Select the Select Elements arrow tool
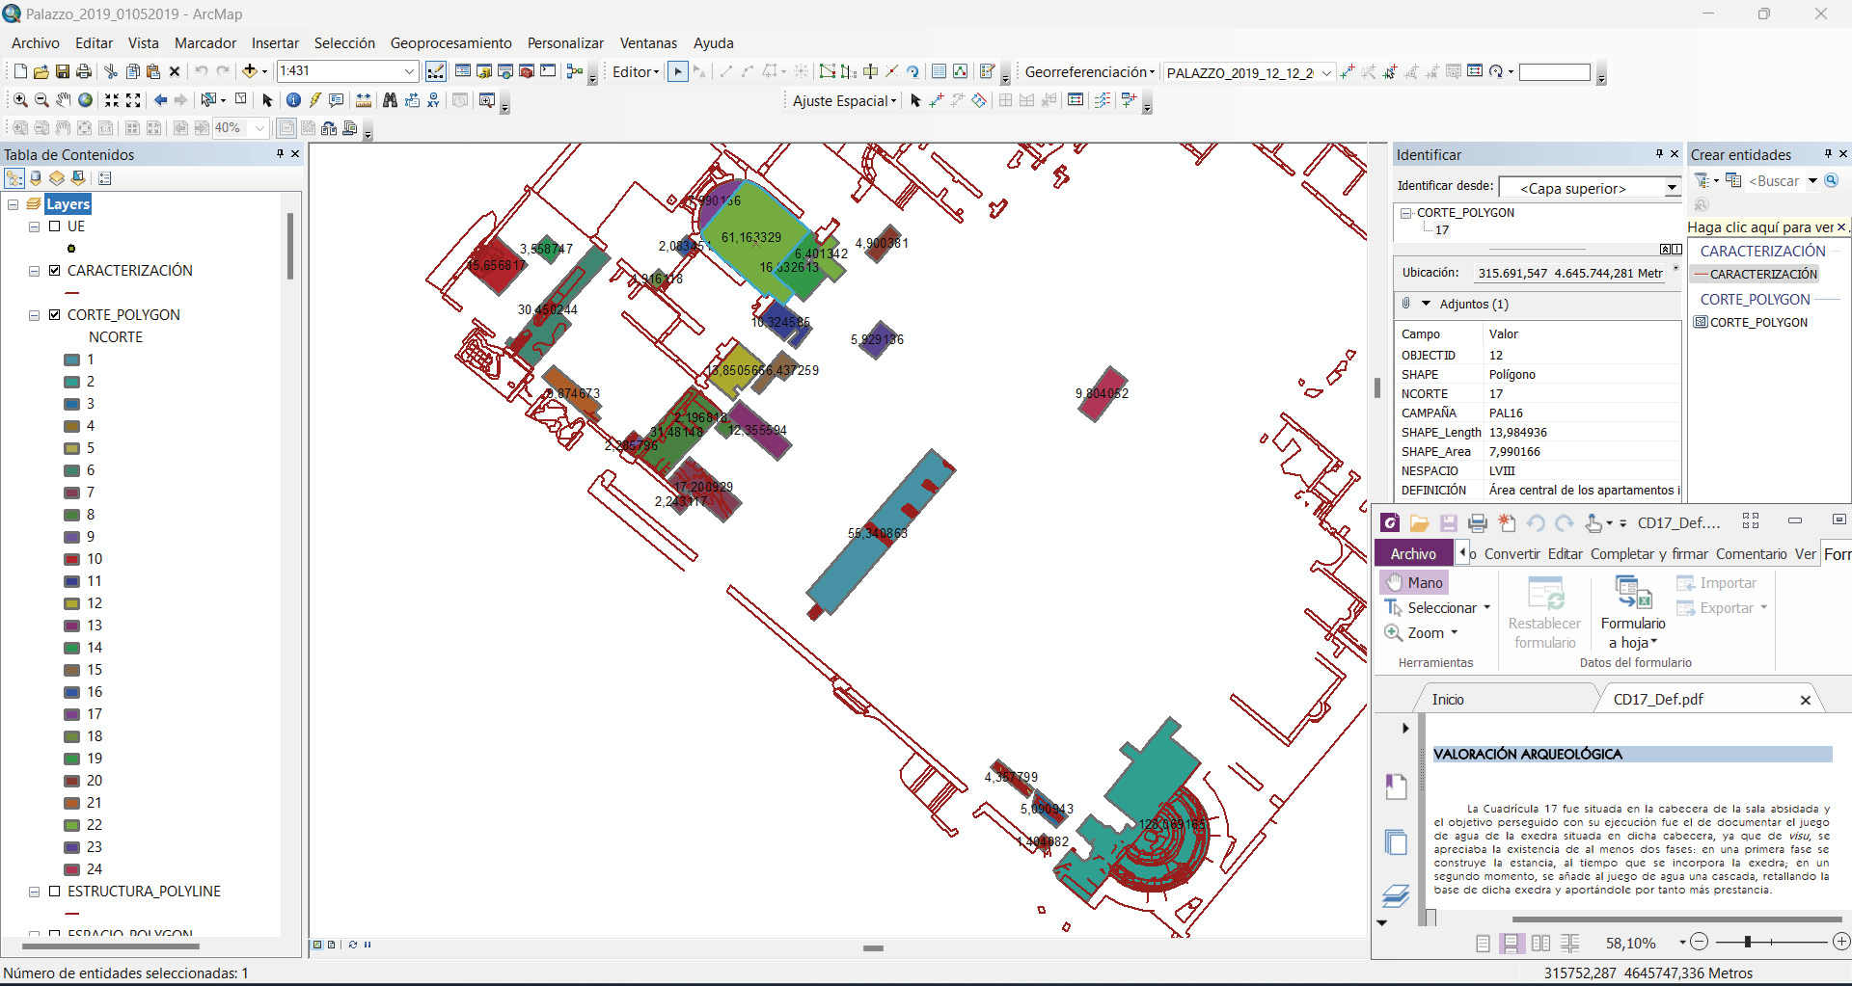The height and width of the screenshot is (986, 1852). point(267,100)
